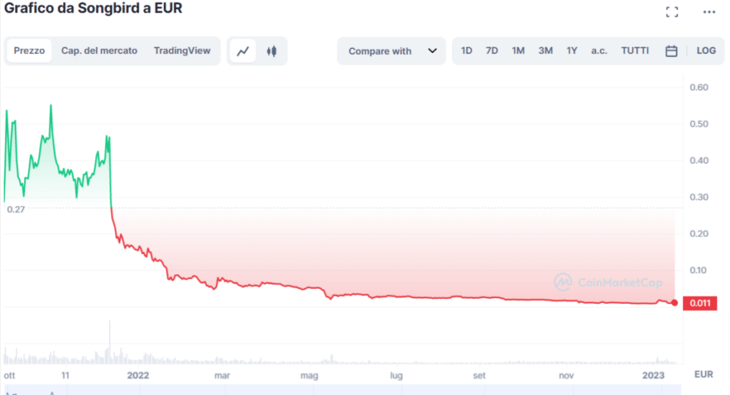
Task: Select the a.c. year-to-date range
Action: click(x=599, y=51)
